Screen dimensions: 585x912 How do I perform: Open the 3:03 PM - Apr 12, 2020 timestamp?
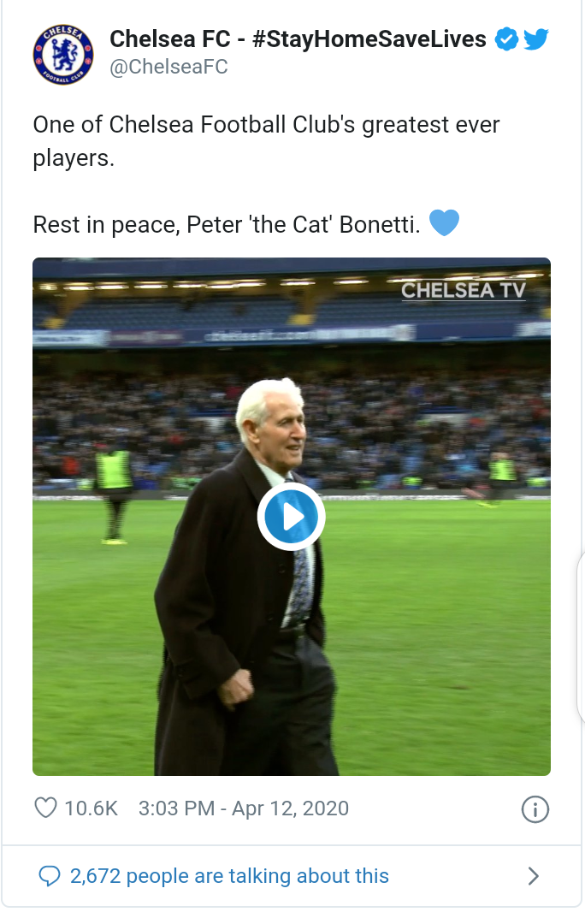(x=244, y=808)
